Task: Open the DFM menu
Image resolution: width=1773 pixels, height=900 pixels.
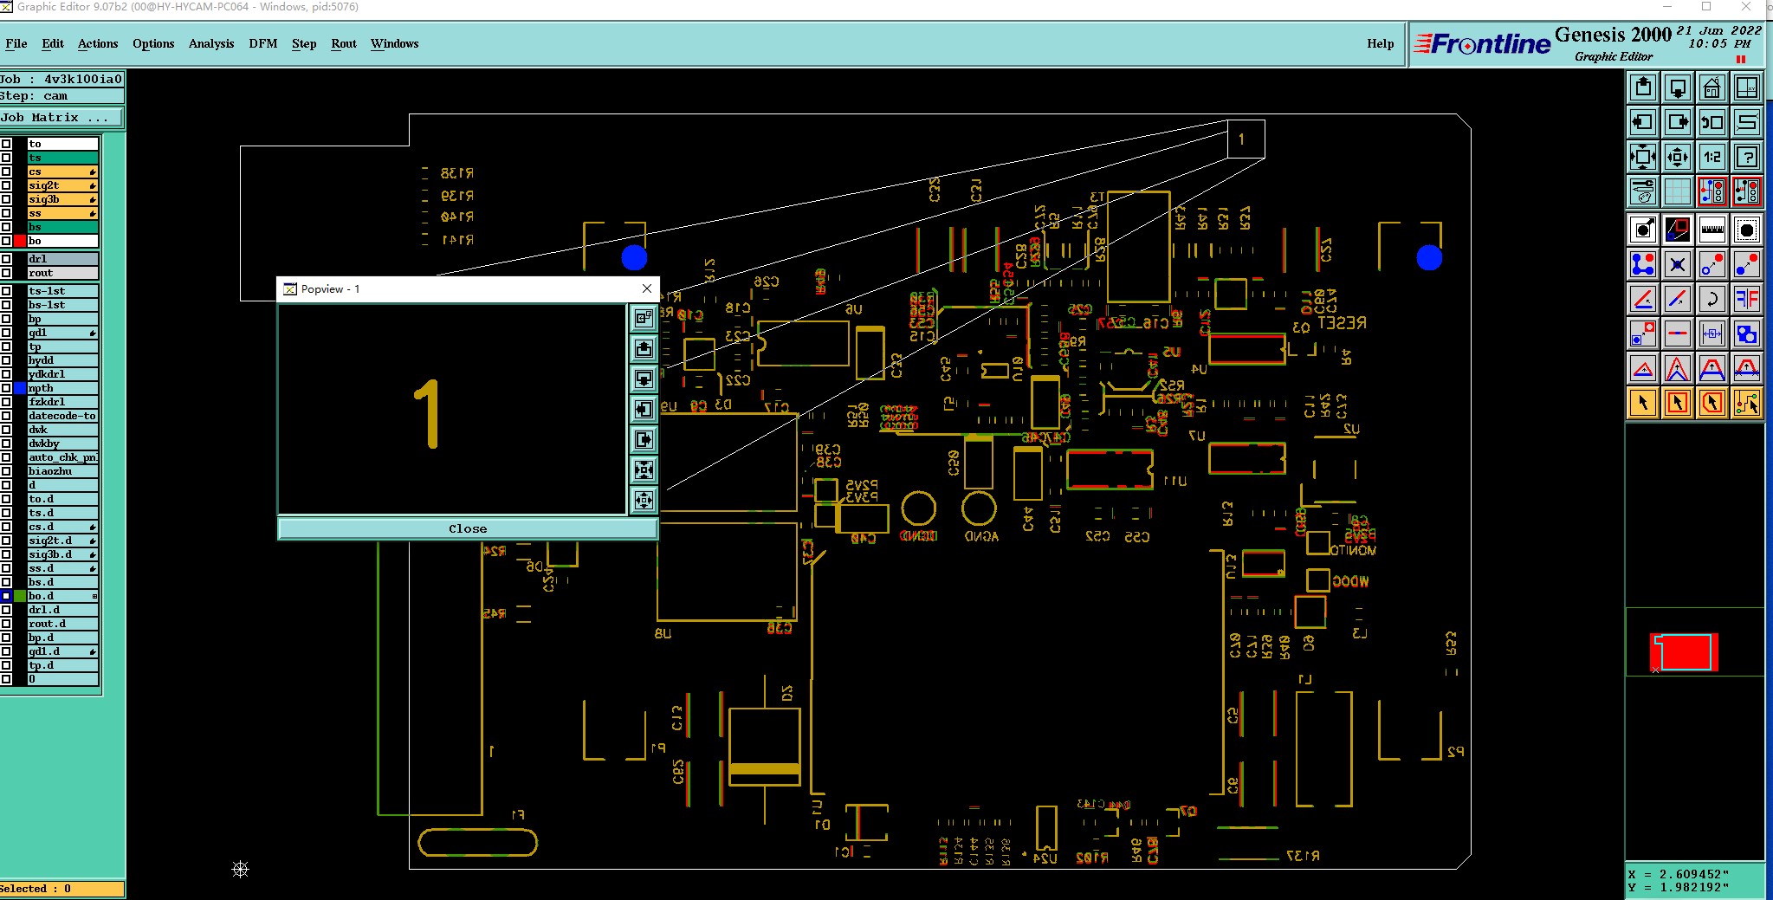Action: (263, 43)
